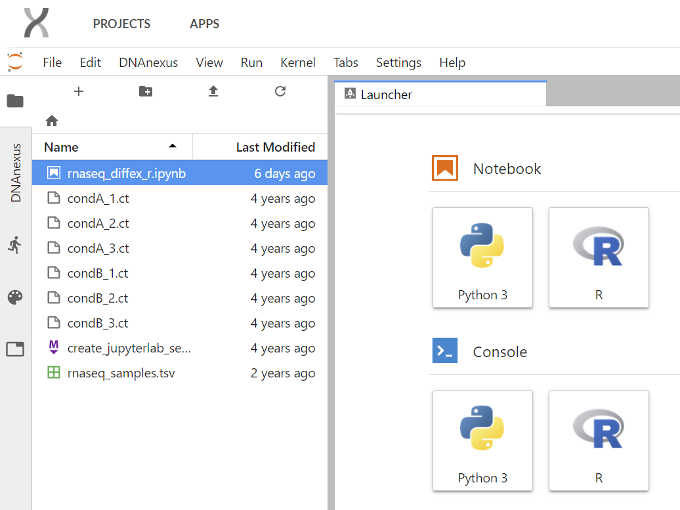The image size is (680, 510).
Task: Sort files by Last Modified column
Action: click(x=275, y=147)
